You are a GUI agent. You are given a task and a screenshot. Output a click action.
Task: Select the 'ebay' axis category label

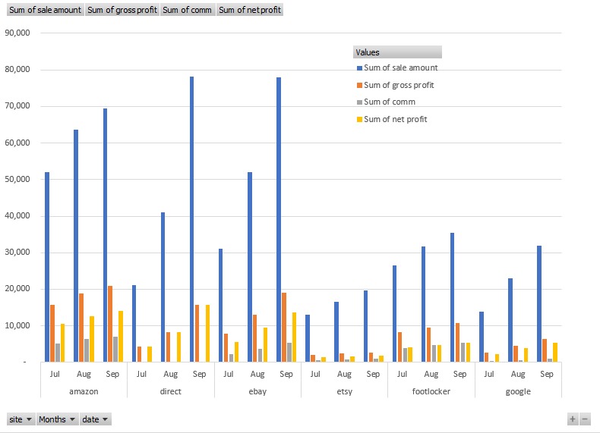257,391
